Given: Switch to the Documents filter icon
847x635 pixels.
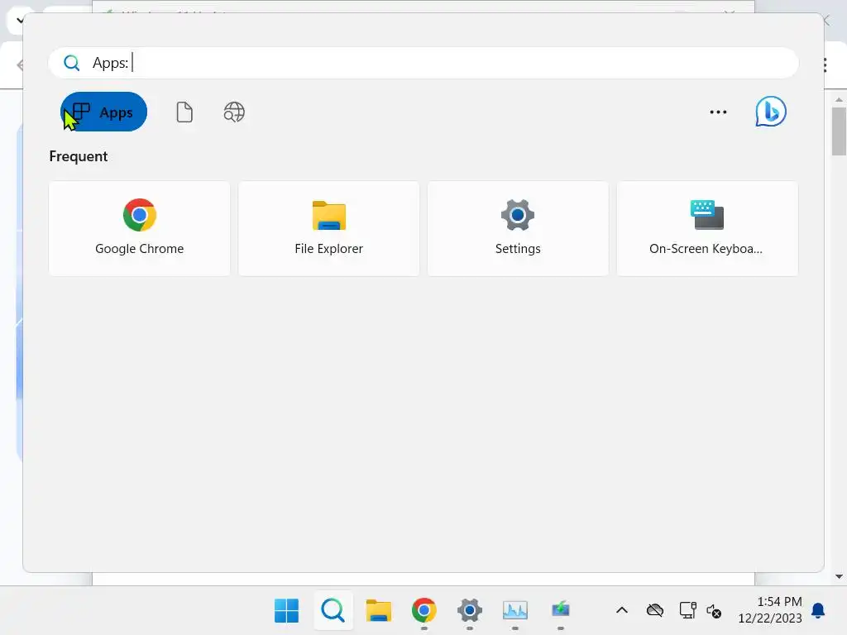Looking at the screenshot, I should pos(184,112).
